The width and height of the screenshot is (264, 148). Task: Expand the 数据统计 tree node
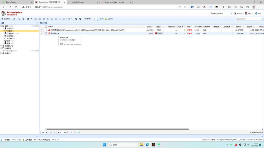pyautogui.click(x=1, y=53)
